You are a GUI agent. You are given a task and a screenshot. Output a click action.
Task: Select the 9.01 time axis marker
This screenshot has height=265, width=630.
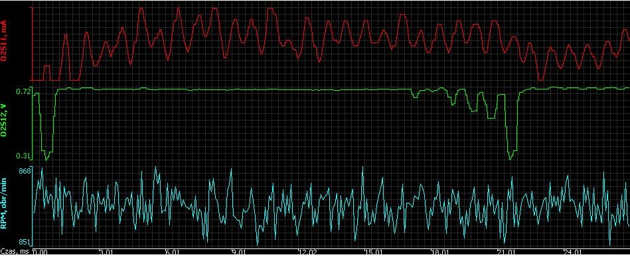pos(239,252)
